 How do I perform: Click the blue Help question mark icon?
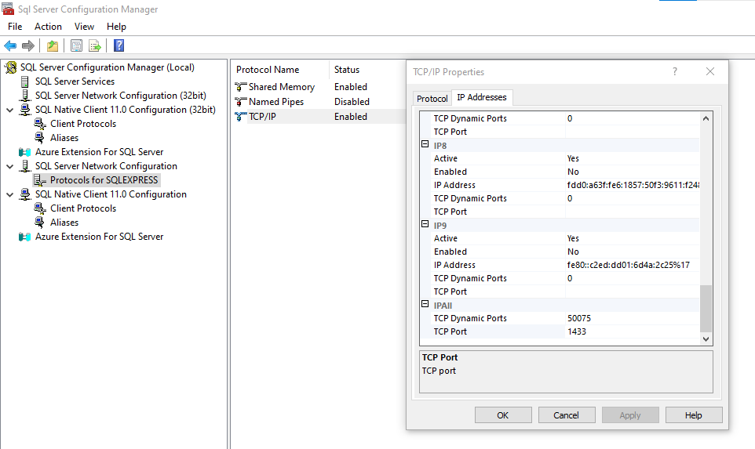(119, 45)
